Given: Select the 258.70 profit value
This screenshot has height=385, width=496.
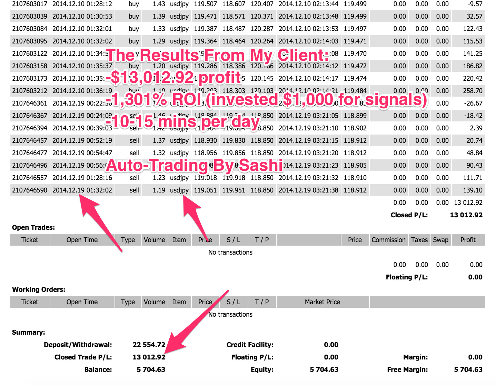Looking at the screenshot, I should (472, 91).
